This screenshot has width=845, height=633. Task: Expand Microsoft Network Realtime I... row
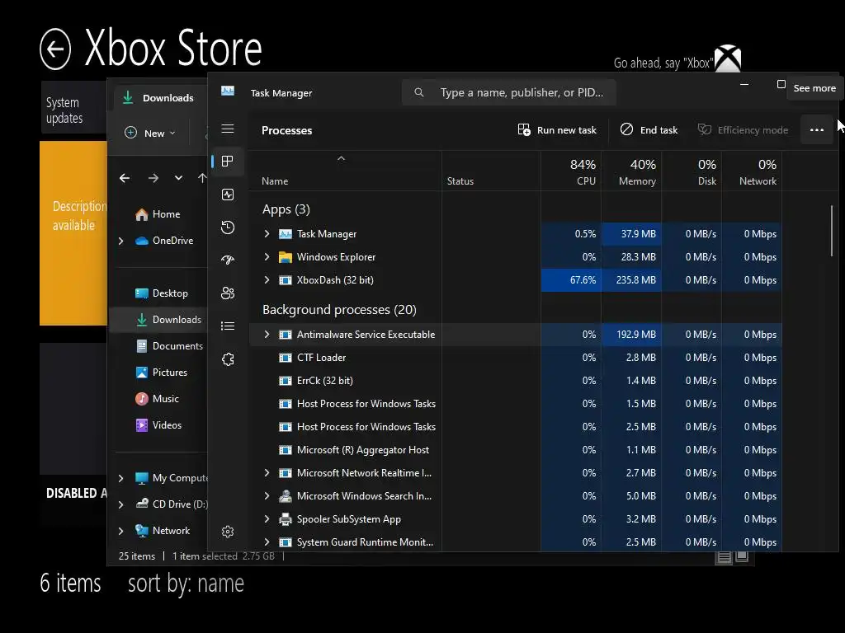pyautogui.click(x=267, y=472)
